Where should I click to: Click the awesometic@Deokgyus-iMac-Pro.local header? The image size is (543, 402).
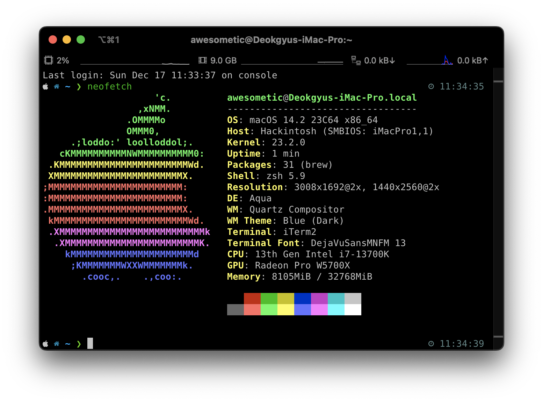click(322, 98)
